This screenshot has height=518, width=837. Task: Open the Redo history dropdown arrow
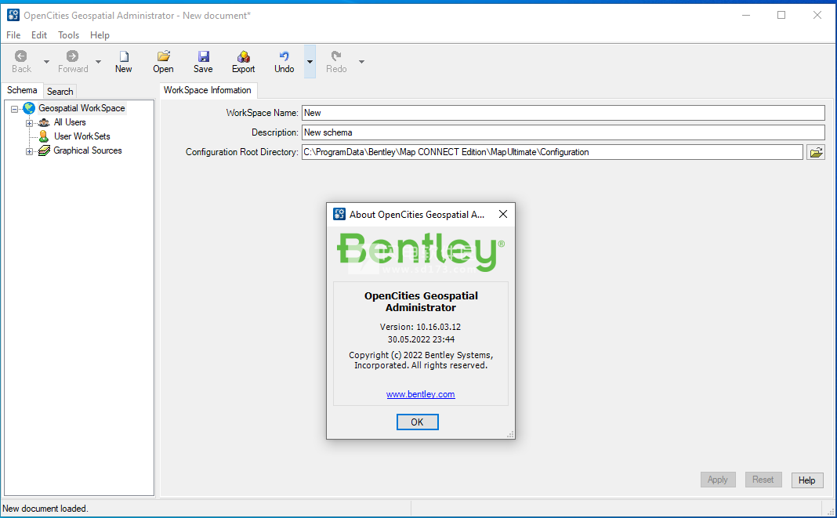coord(361,62)
